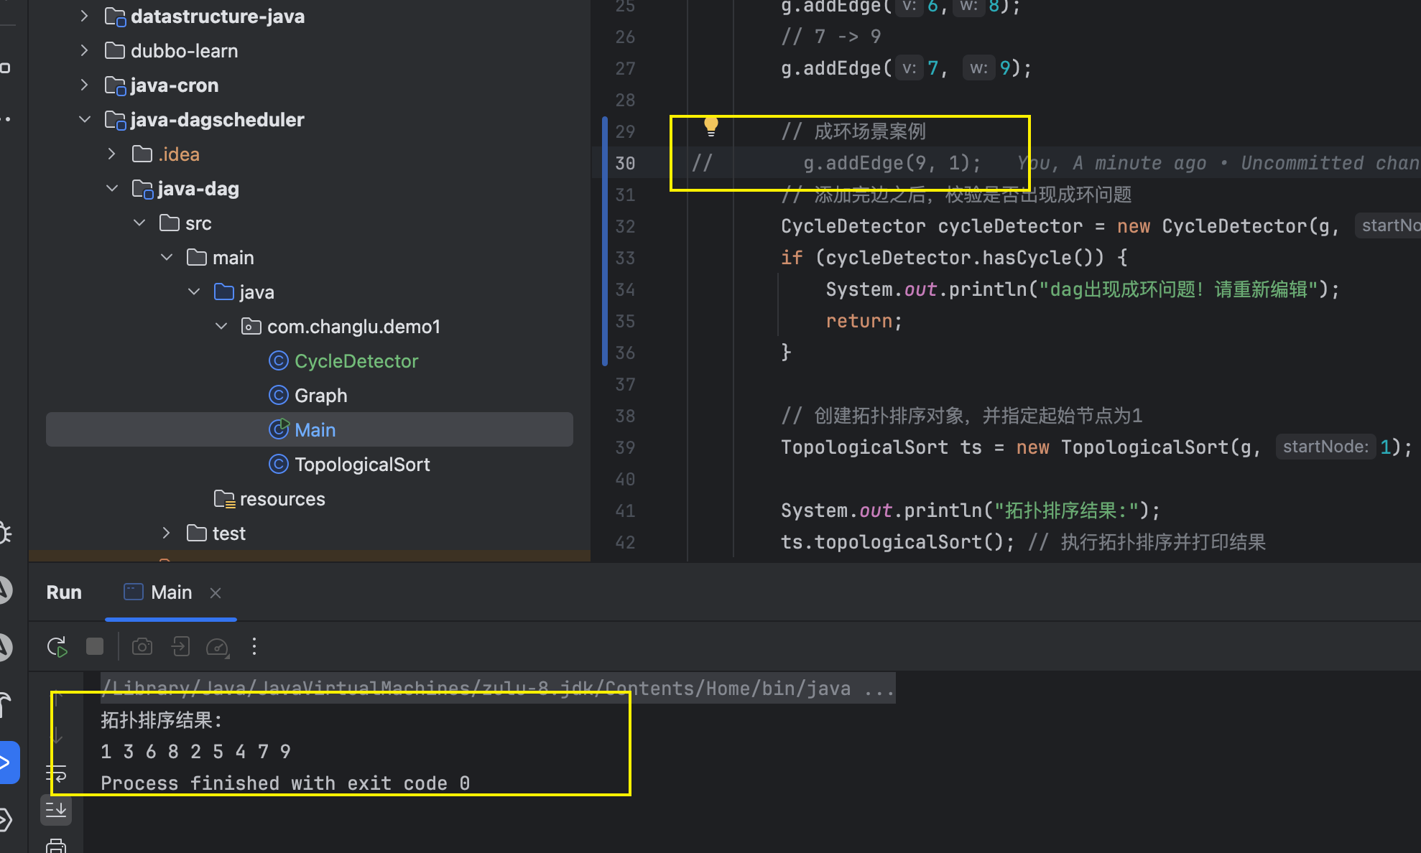This screenshot has height=853, width=1421.
Task: Collapse the com.changlu.demo1 package
Action: pyautogui.click(x=221, y=326)
